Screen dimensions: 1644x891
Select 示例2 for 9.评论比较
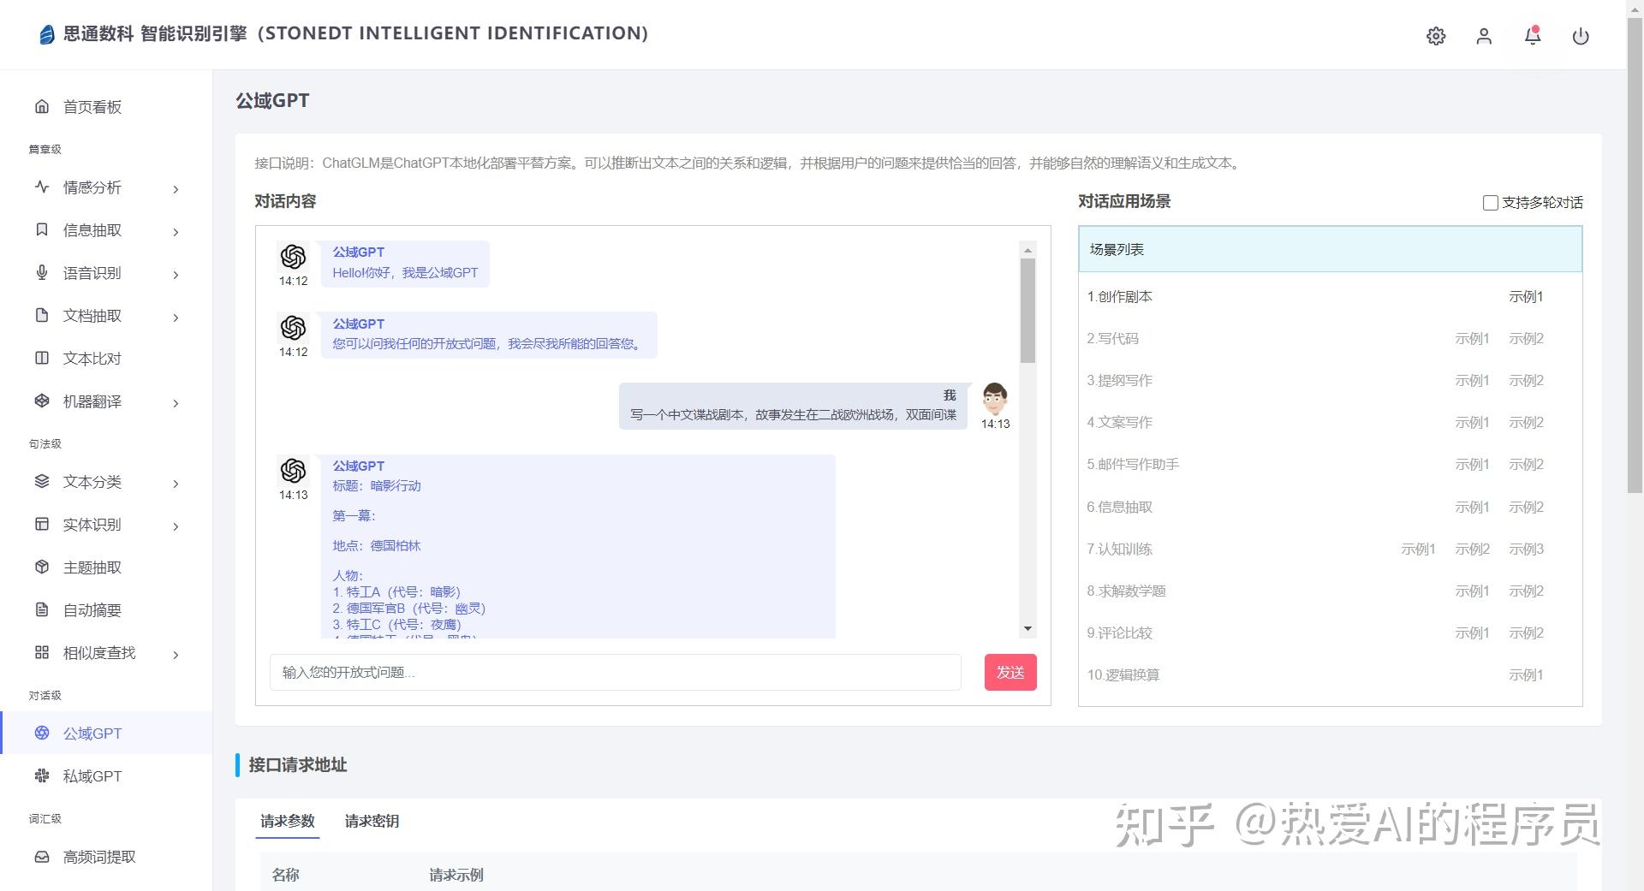click(1526, 633)
